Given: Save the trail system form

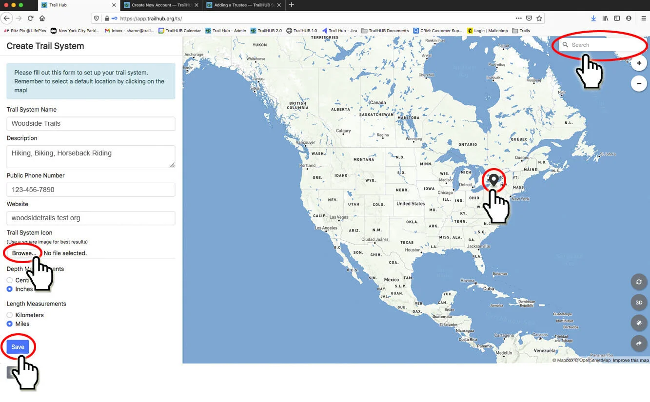Looking at the screenshot, I should pos(18,347).
